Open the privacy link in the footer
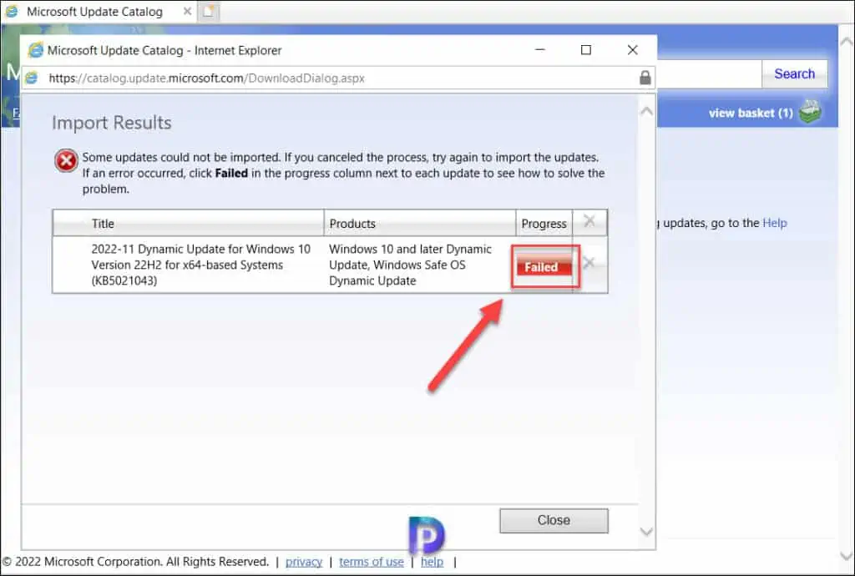The height and width of the screenshot is (576, 855). [x=304, y=562]
